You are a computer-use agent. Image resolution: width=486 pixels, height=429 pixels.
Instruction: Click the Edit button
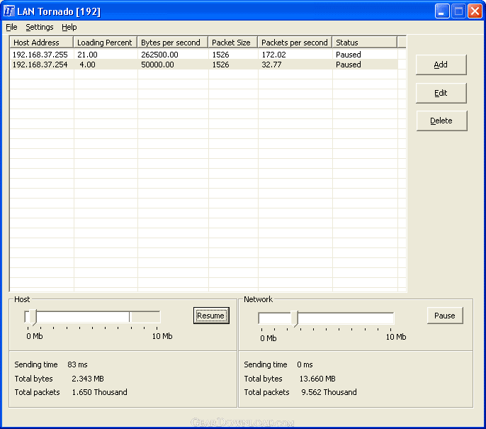[441, 93]
